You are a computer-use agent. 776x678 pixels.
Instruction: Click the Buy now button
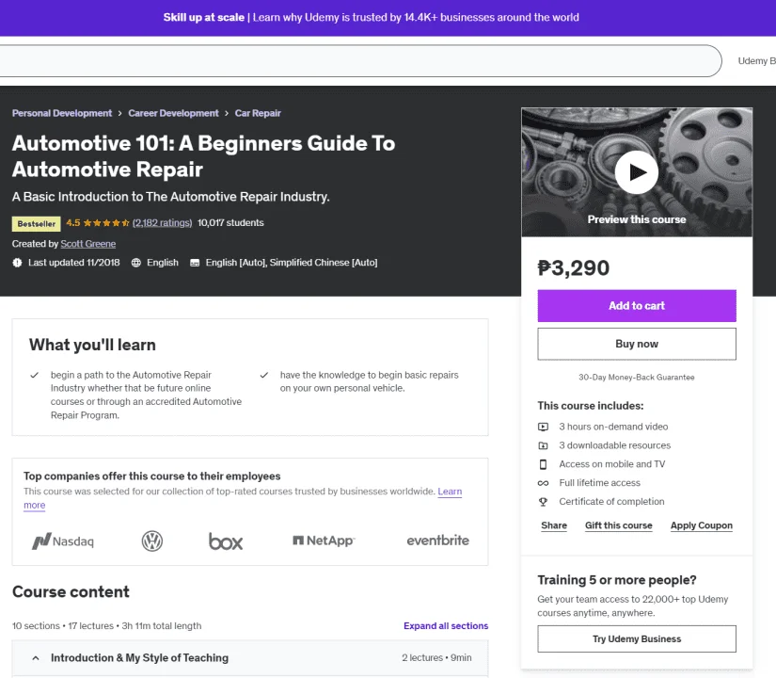tap(637, 344)
